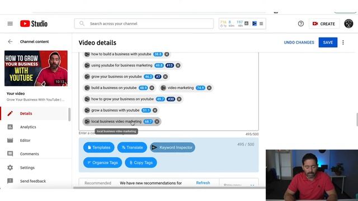The width and height of the screenshot is (358, 201).
Task: Click the Templates button
Action: [x=99, y=147]
